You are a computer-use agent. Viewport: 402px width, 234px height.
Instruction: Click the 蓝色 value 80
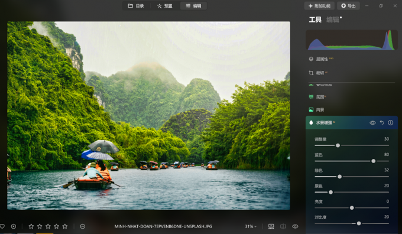(387, 155)
